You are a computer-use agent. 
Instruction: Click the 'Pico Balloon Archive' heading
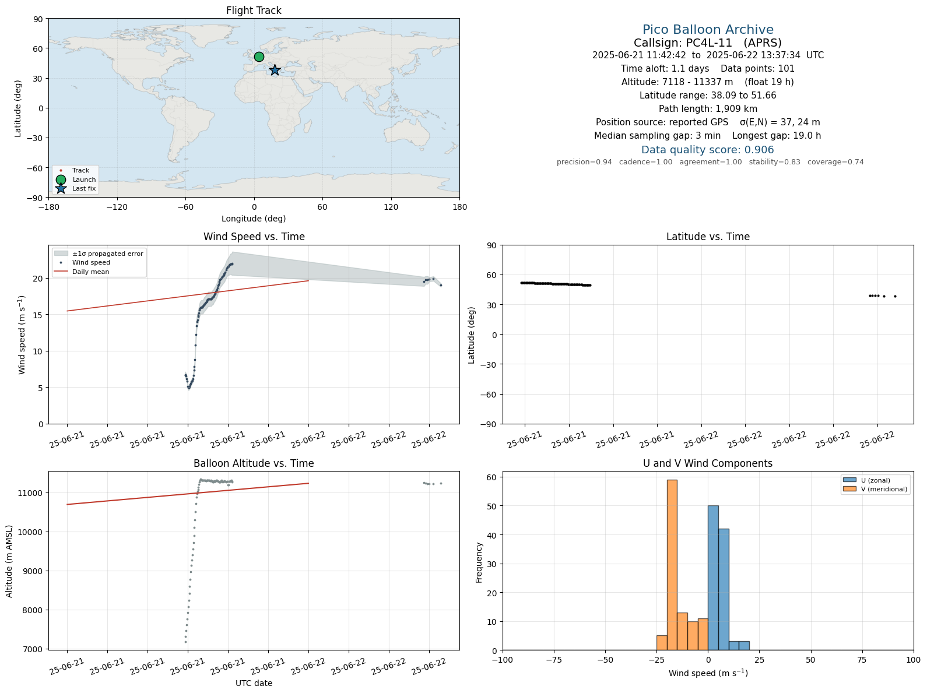(x=708, y=30)
